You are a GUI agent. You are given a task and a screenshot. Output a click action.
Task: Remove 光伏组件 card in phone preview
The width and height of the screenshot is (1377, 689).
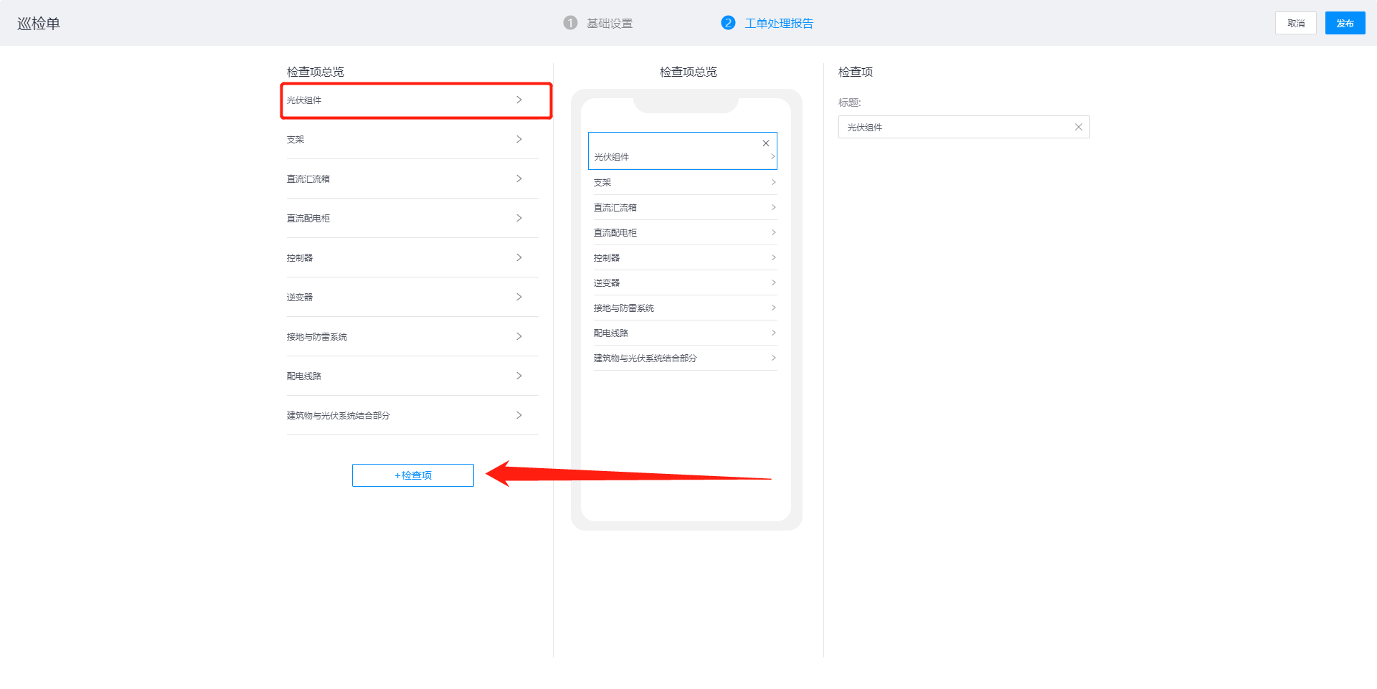[766, 143]
